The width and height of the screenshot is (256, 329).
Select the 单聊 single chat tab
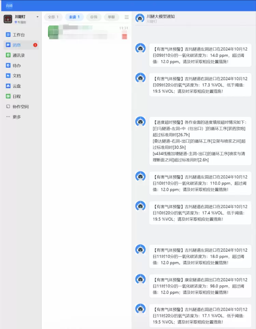tap(111, 17)
